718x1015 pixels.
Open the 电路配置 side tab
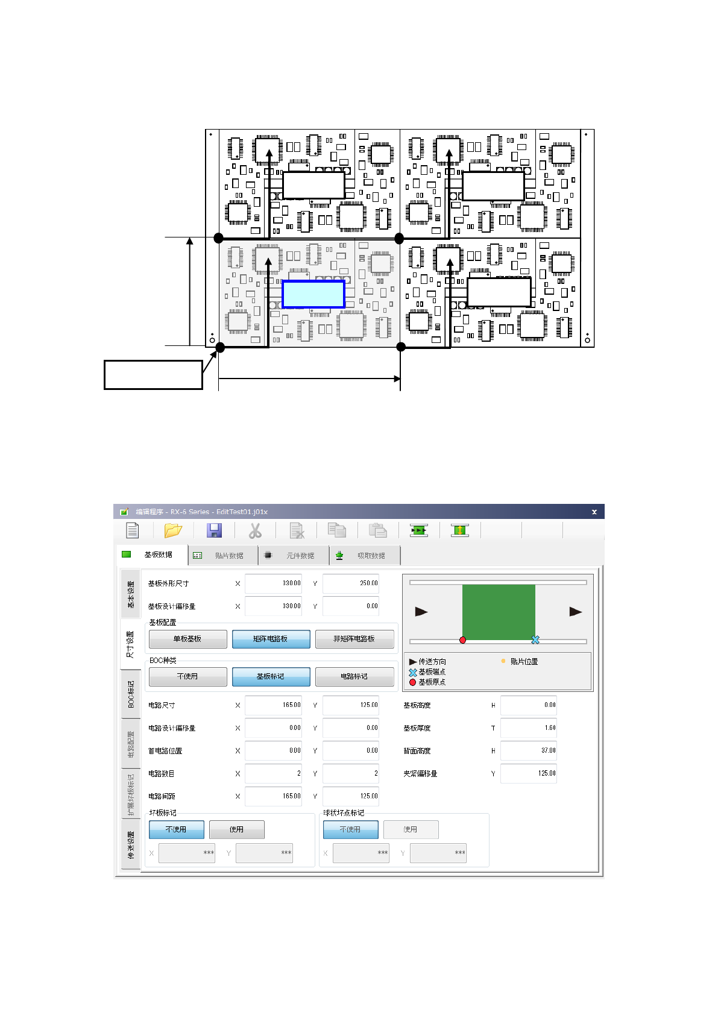tap(131, 744)
